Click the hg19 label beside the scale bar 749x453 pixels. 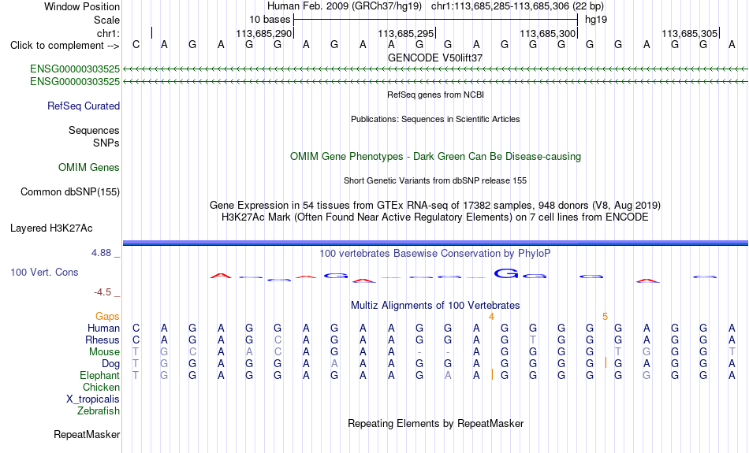click(596, 20)
